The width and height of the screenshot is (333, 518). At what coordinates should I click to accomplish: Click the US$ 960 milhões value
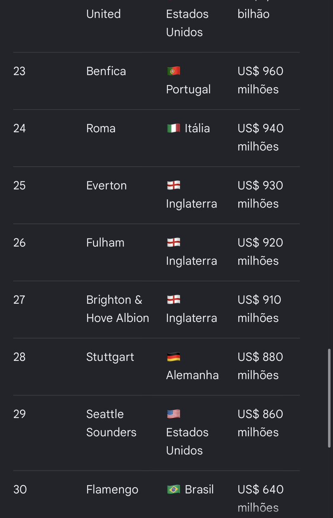click(260, 80)
